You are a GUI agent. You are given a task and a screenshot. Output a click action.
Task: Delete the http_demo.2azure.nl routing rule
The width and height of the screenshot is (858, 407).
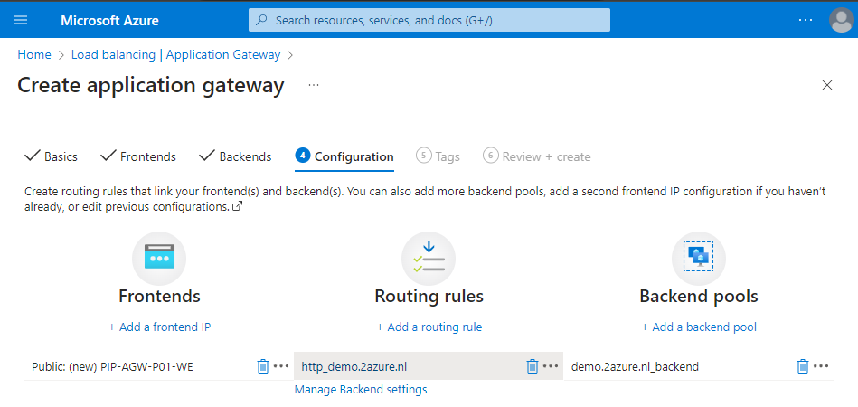click(x=532, y=366)
